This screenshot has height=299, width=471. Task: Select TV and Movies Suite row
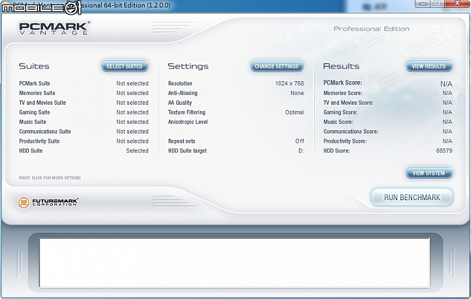[x=84, y=103]
